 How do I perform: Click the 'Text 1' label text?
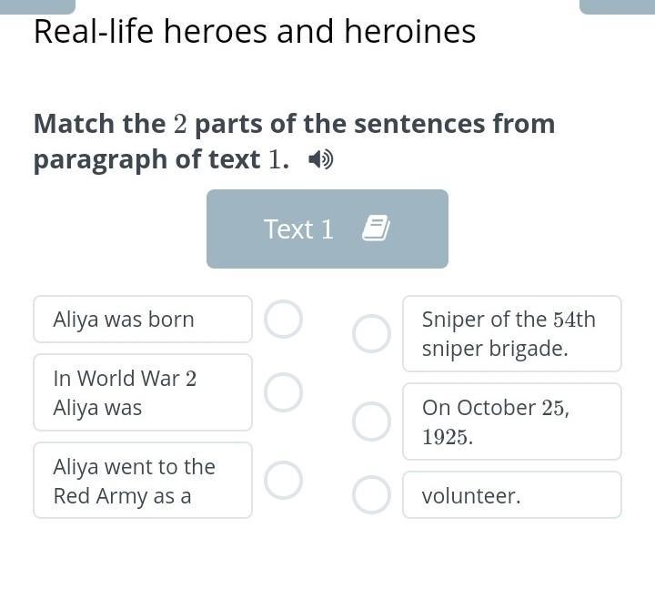point(298,229)
